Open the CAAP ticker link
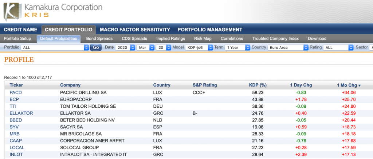 [15, 141]
